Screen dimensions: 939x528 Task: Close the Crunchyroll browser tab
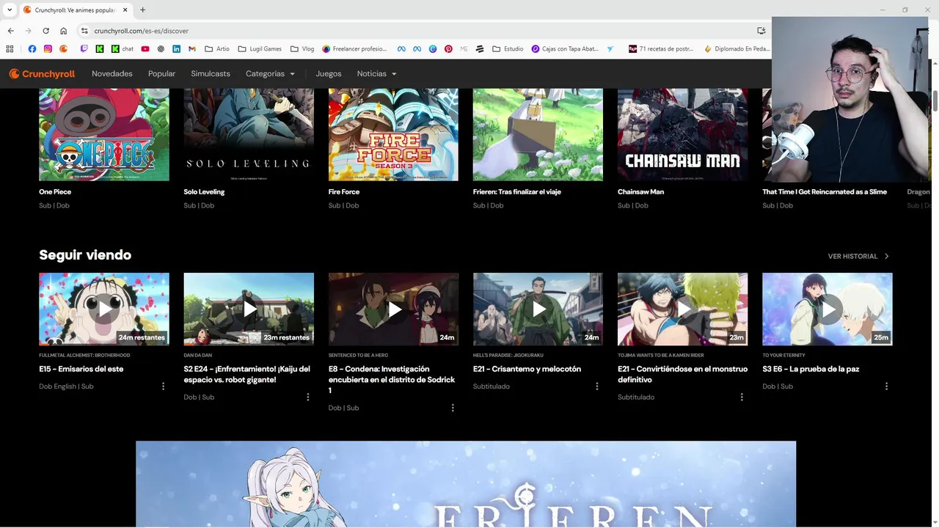click(125, 10)
